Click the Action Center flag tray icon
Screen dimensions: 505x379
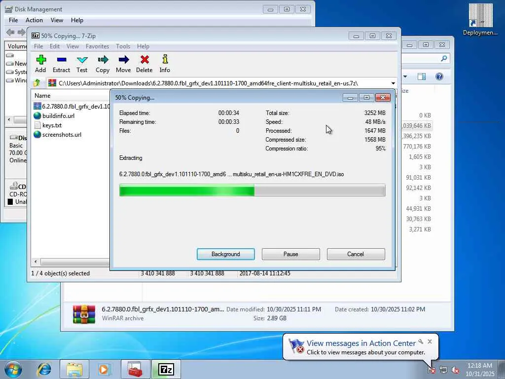point(432,370)
